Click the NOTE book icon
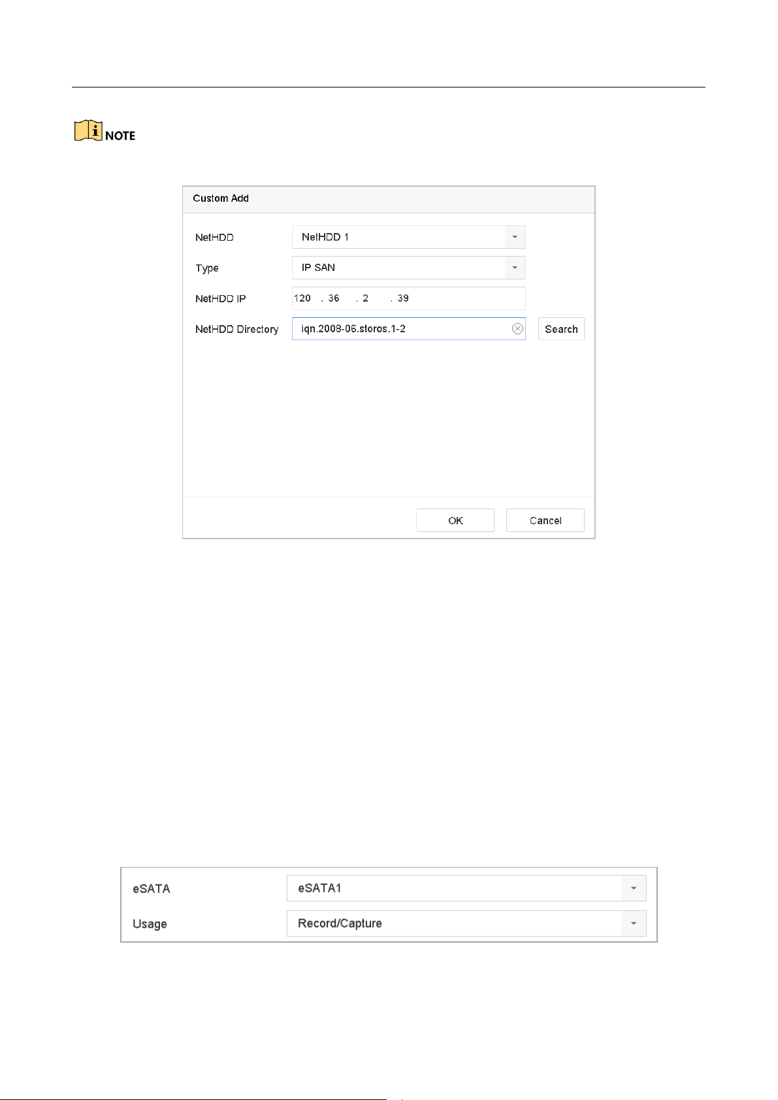Image resolution: width=778 pixels, height=1100 pixels. pyautogui.click(x=88, y=131)
